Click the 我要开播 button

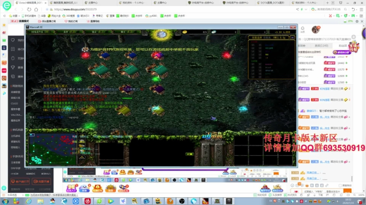41,181
